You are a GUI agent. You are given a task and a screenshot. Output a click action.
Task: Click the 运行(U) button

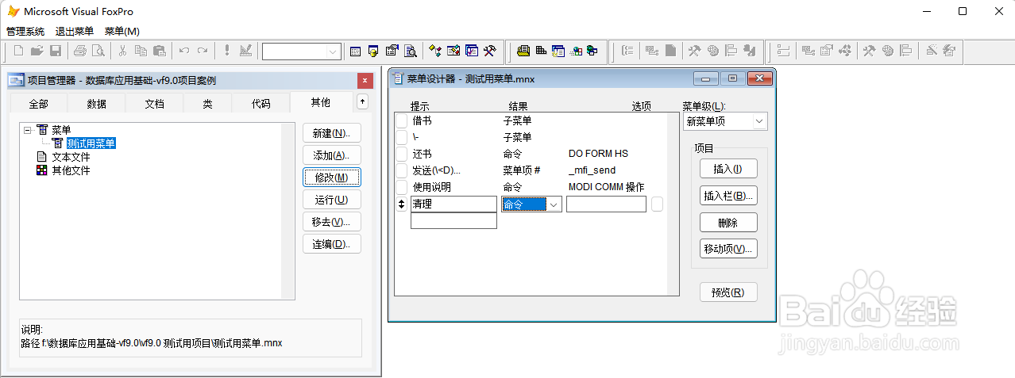click(332, 200)
